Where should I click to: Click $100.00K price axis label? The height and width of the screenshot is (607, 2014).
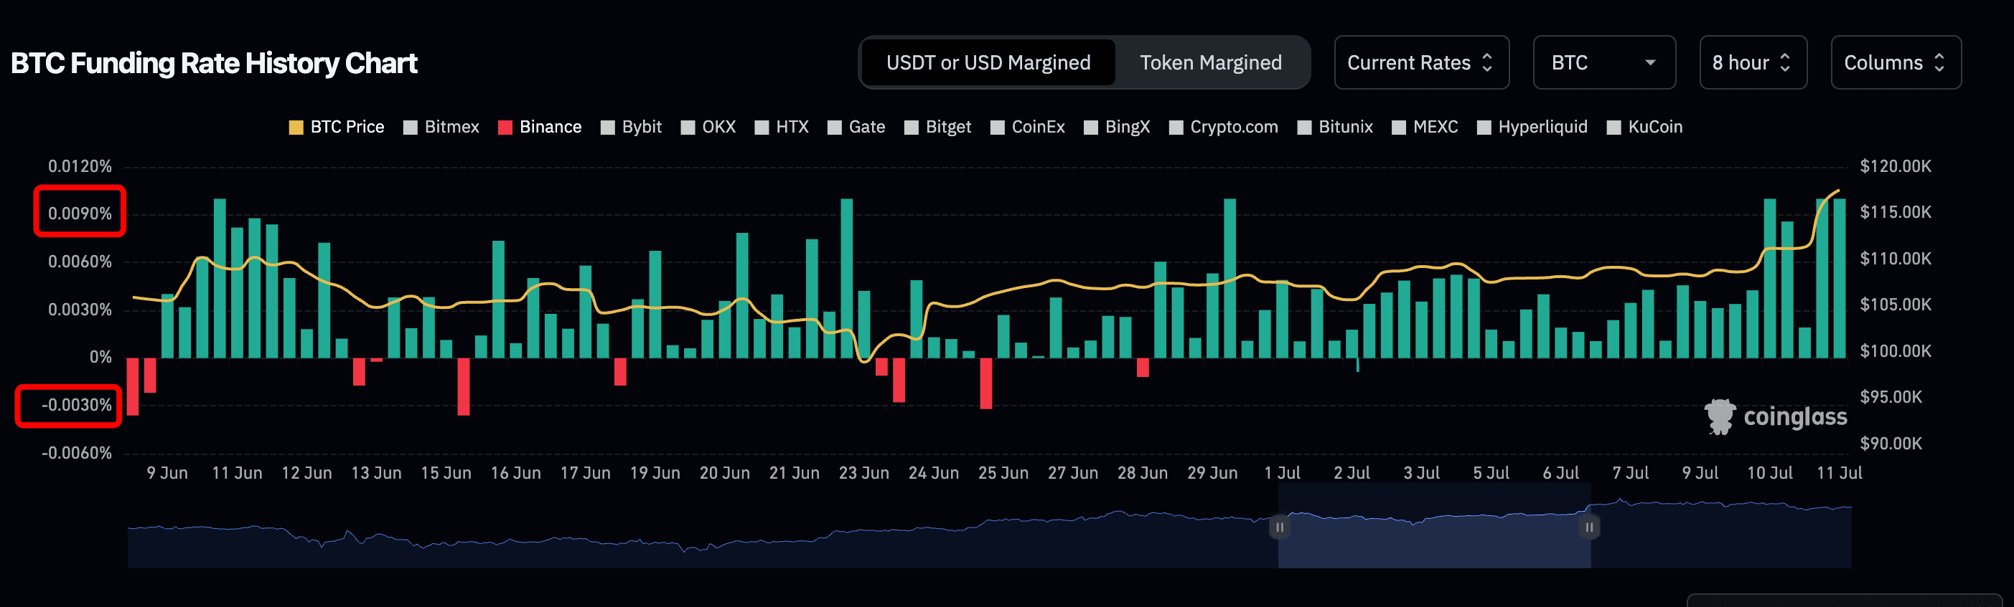coord(1895,351)
